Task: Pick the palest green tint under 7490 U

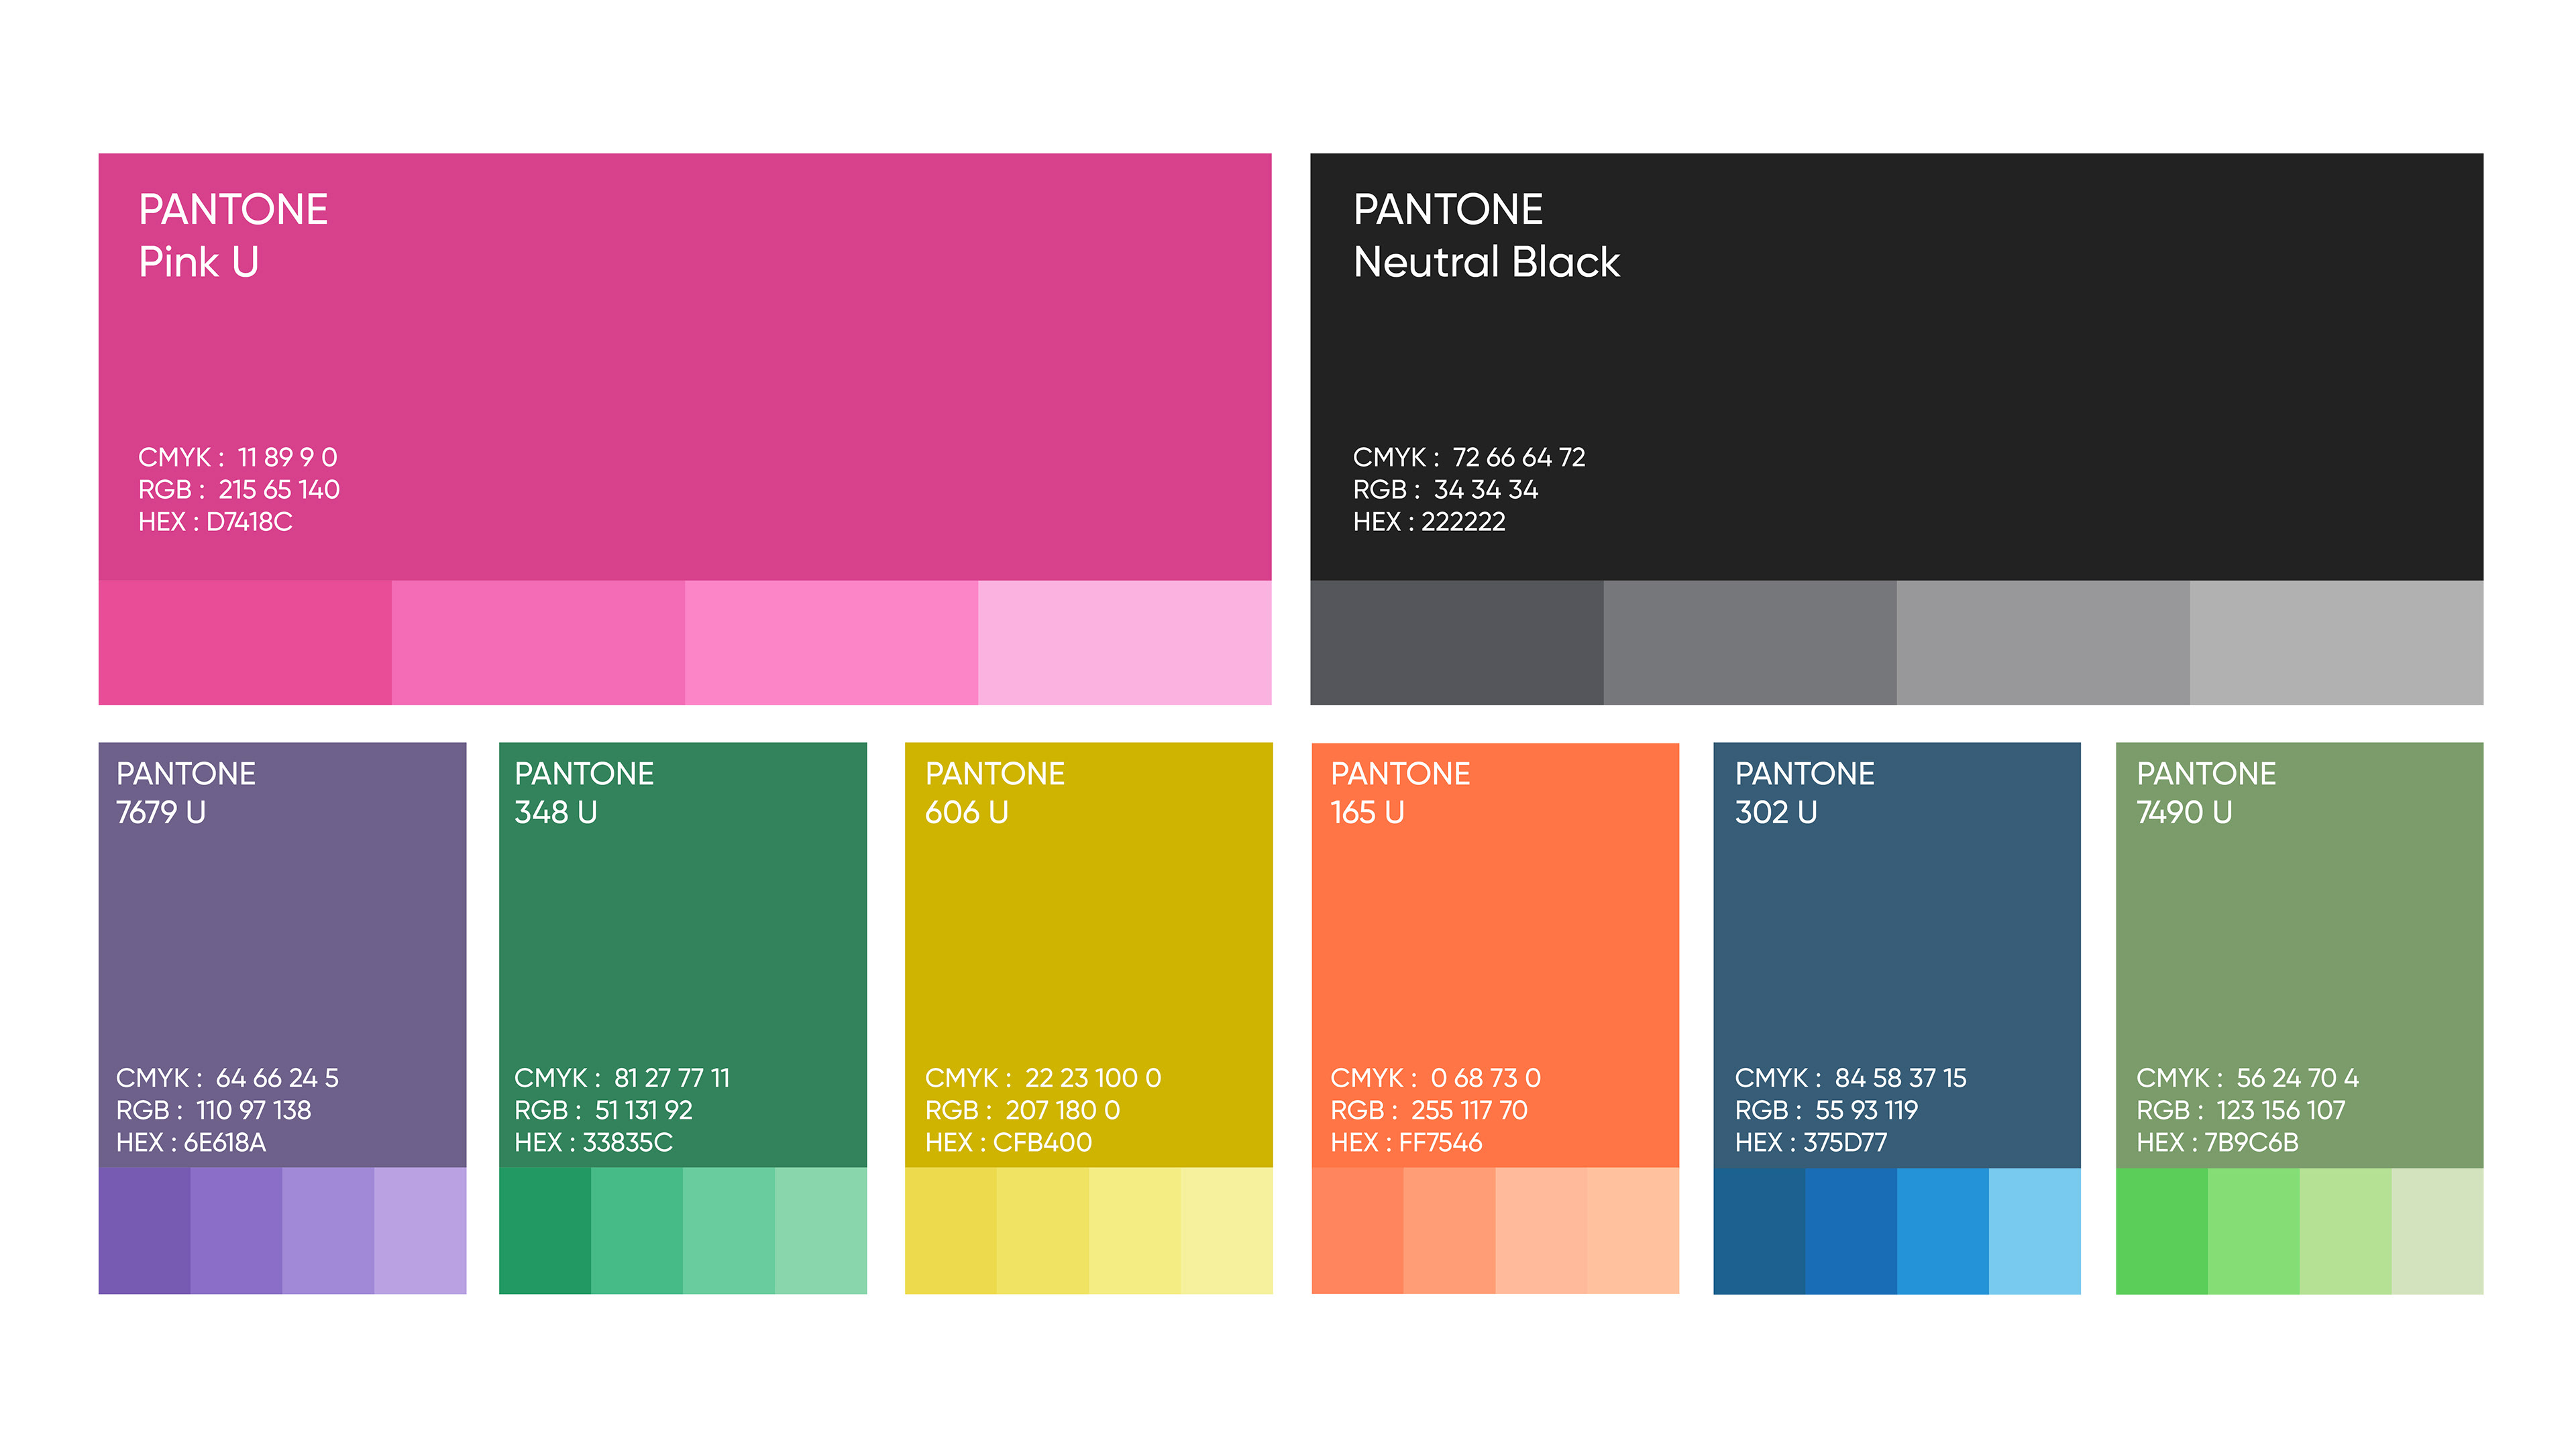Action: point(2438,1230)
